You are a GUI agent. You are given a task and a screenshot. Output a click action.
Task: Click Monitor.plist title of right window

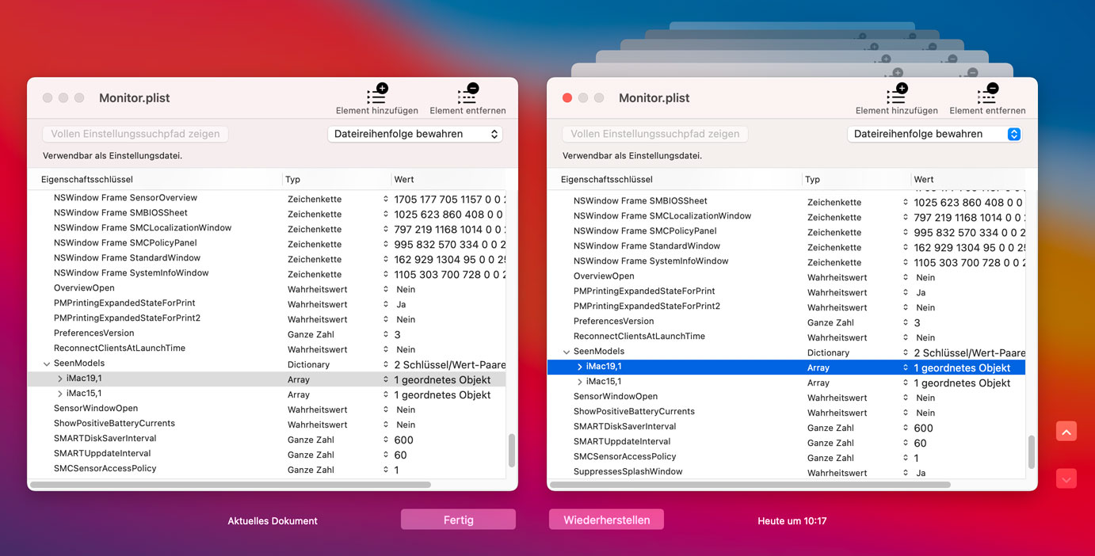pyautogui.click(x=654, y=98)
